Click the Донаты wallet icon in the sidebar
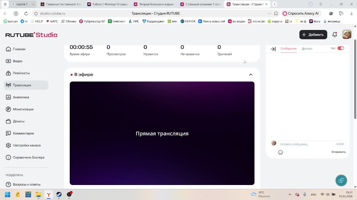Viewport: 357px width, 200px height. 8,121
